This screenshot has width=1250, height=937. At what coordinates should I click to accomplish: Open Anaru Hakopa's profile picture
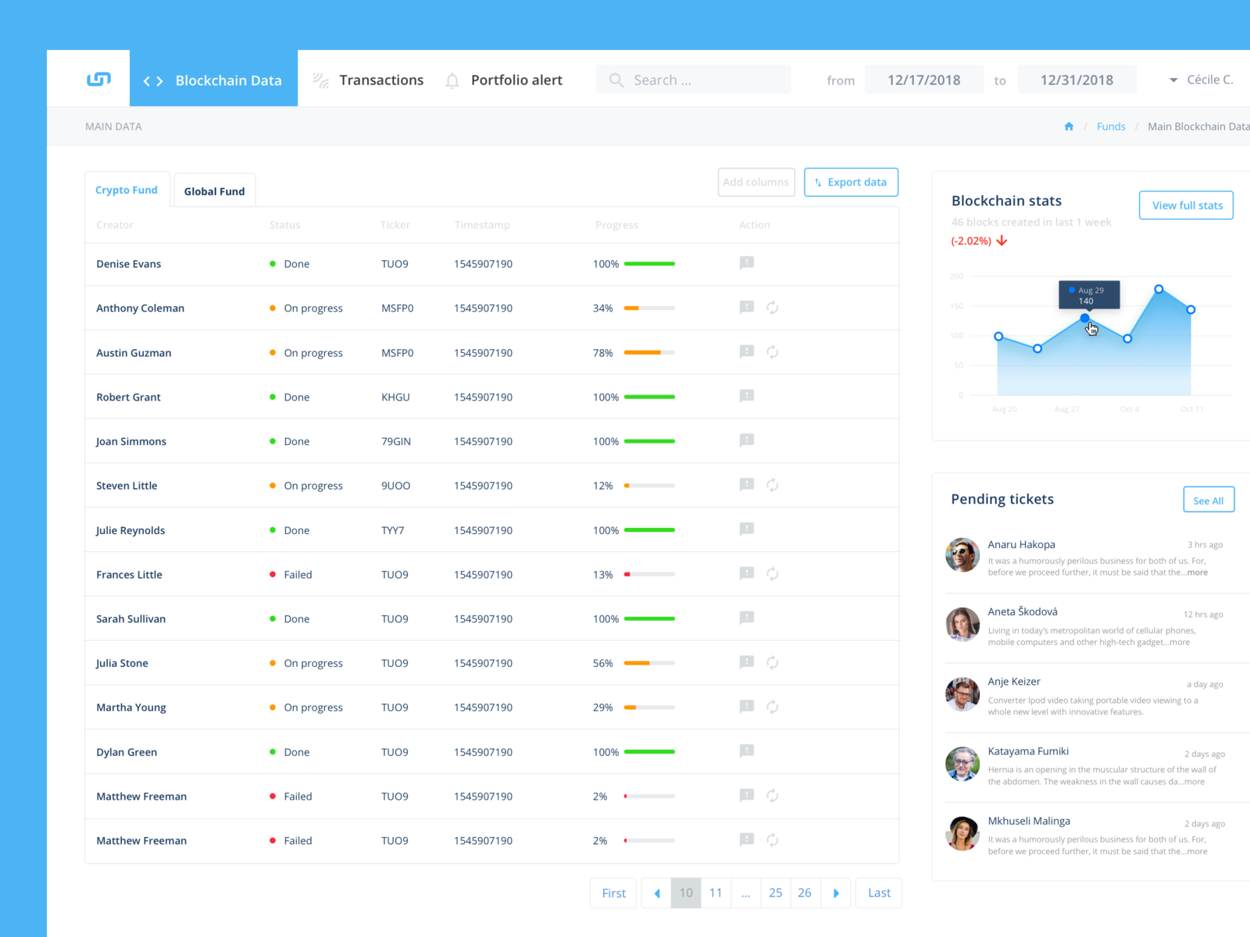(962, 555)
